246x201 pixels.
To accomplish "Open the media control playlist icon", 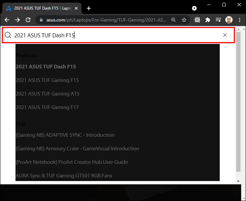I will pyautogui.click(x=218, y=20).
